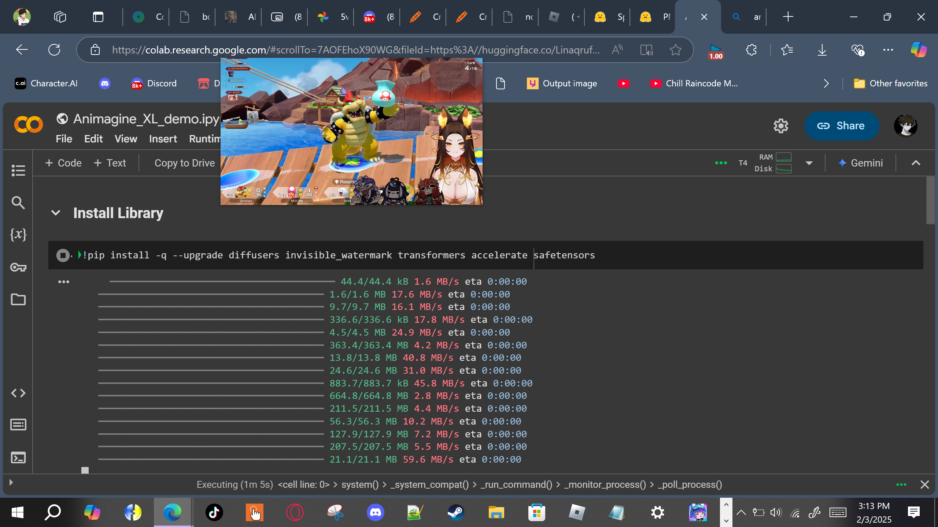Open the File menu
The image size is (938, 527).
64,139
